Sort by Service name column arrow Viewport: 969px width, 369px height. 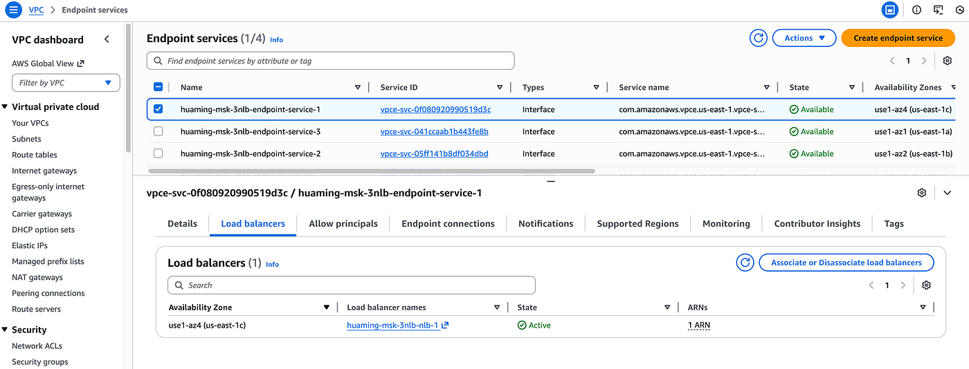[x=766, y=88]
